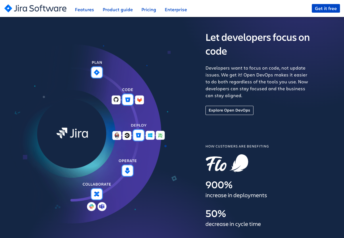The width and height of the screenshot is (344, 238).
Task: Open the Pricing page
Action: (149, 10)
